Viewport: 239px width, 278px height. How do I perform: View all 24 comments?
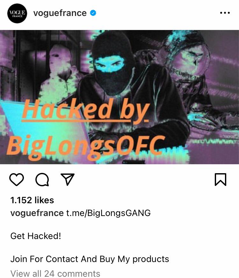click(x=55, y=274)
